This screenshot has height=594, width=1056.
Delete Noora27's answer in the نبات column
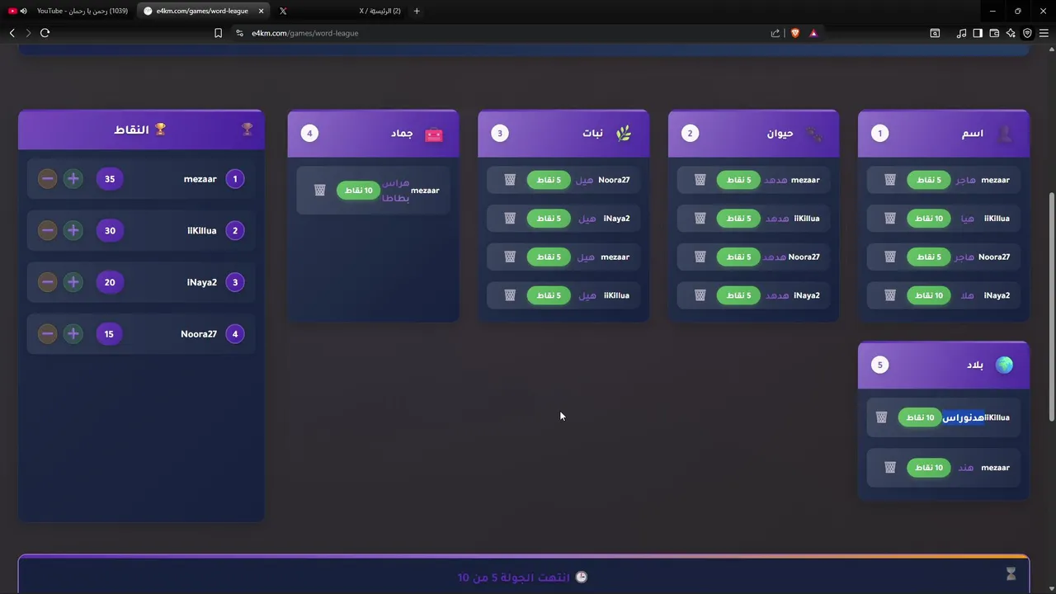point(510,180)
